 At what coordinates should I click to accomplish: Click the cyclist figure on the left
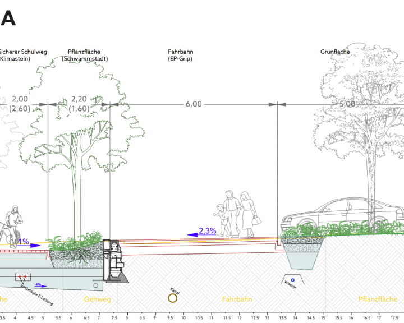tap(12, 224)
